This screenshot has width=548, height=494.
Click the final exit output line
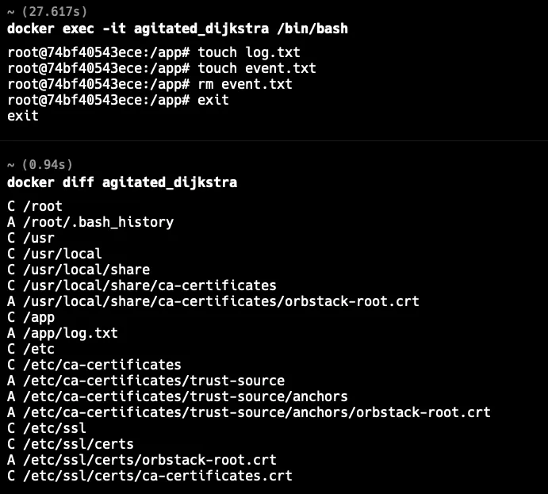point(23,116)
